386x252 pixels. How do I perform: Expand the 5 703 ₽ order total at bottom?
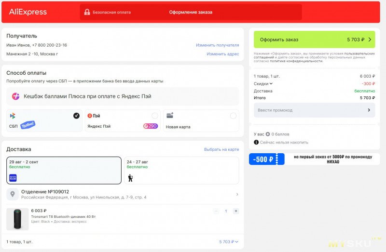click(x=229, y=242)
